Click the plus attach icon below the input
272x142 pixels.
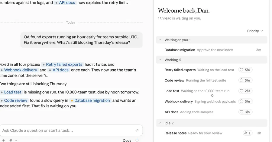[4, 140]
